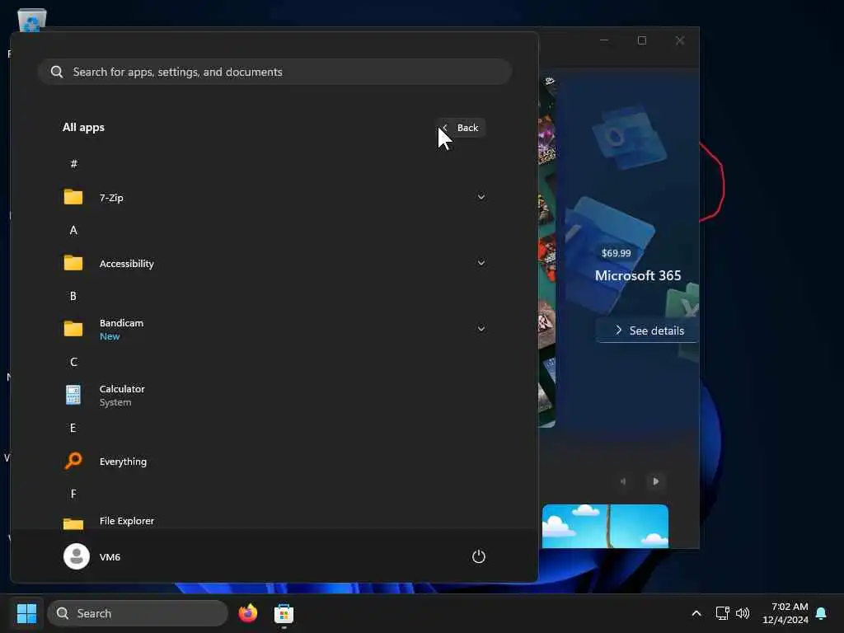Minimize the Microsoft Store window
Screen dimensions: 844x633
(604, 40)
